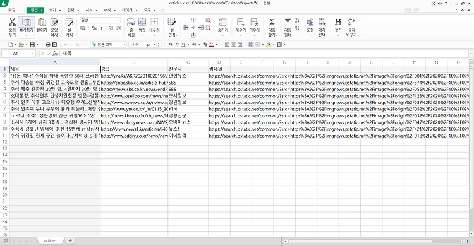This screenshot has width=474, height=246.
Task: Enable 자동 필터 funnel icon
Action: pos(288,22)
